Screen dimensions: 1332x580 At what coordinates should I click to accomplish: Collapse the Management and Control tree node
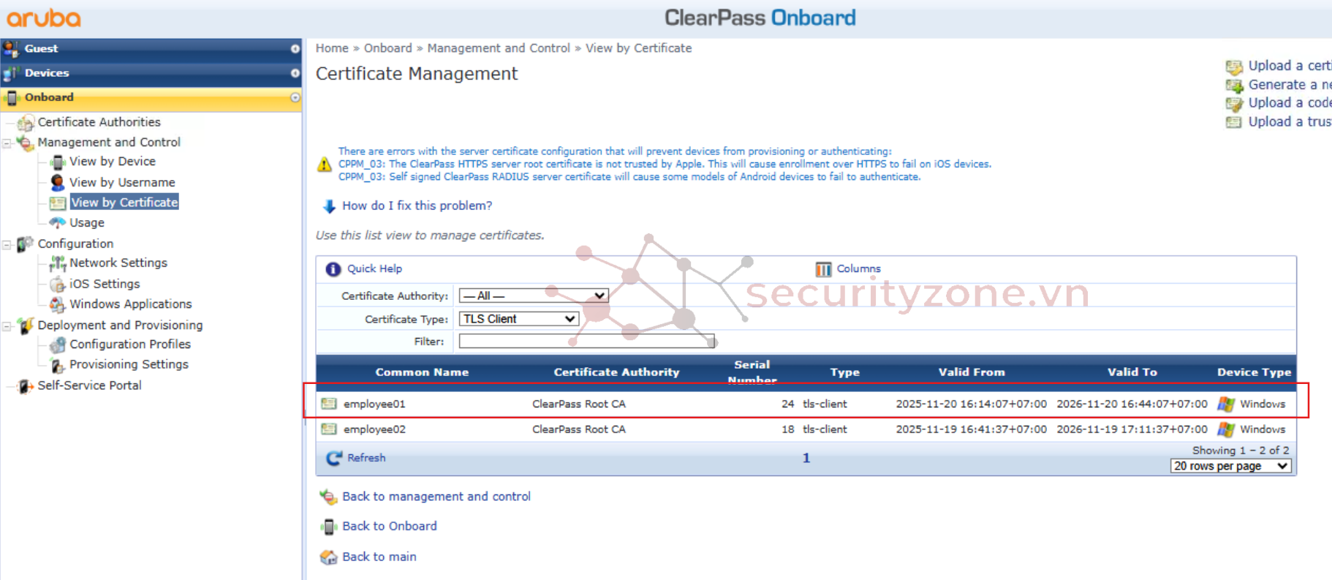pyautogui.click(x=7, y=143)
